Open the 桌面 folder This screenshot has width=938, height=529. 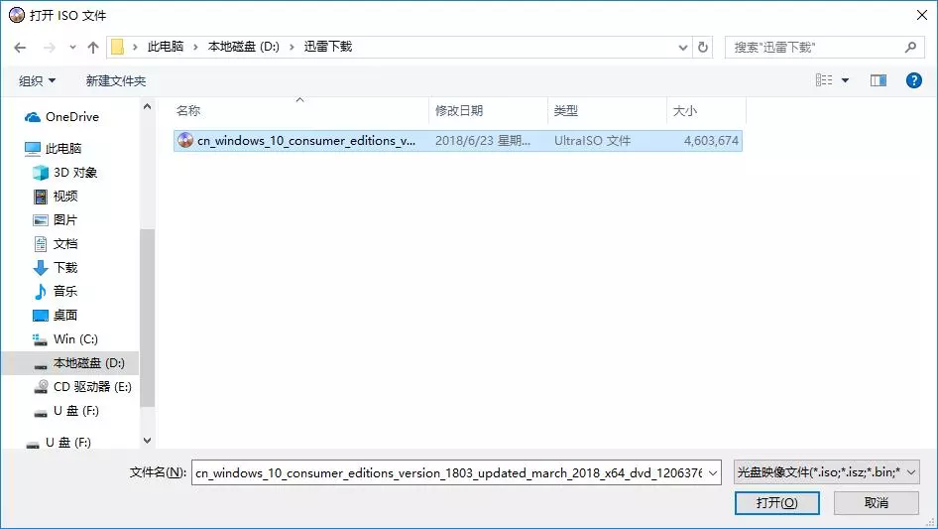point(65,316)
